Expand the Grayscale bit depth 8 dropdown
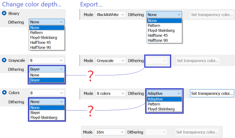The width and height of the screenshot is (235, 138). (47, 60)
